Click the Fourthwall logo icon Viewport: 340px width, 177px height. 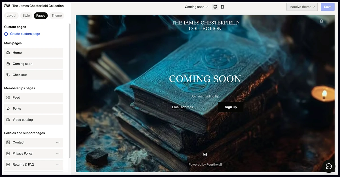pyautogui.click(x=7, y=6)
